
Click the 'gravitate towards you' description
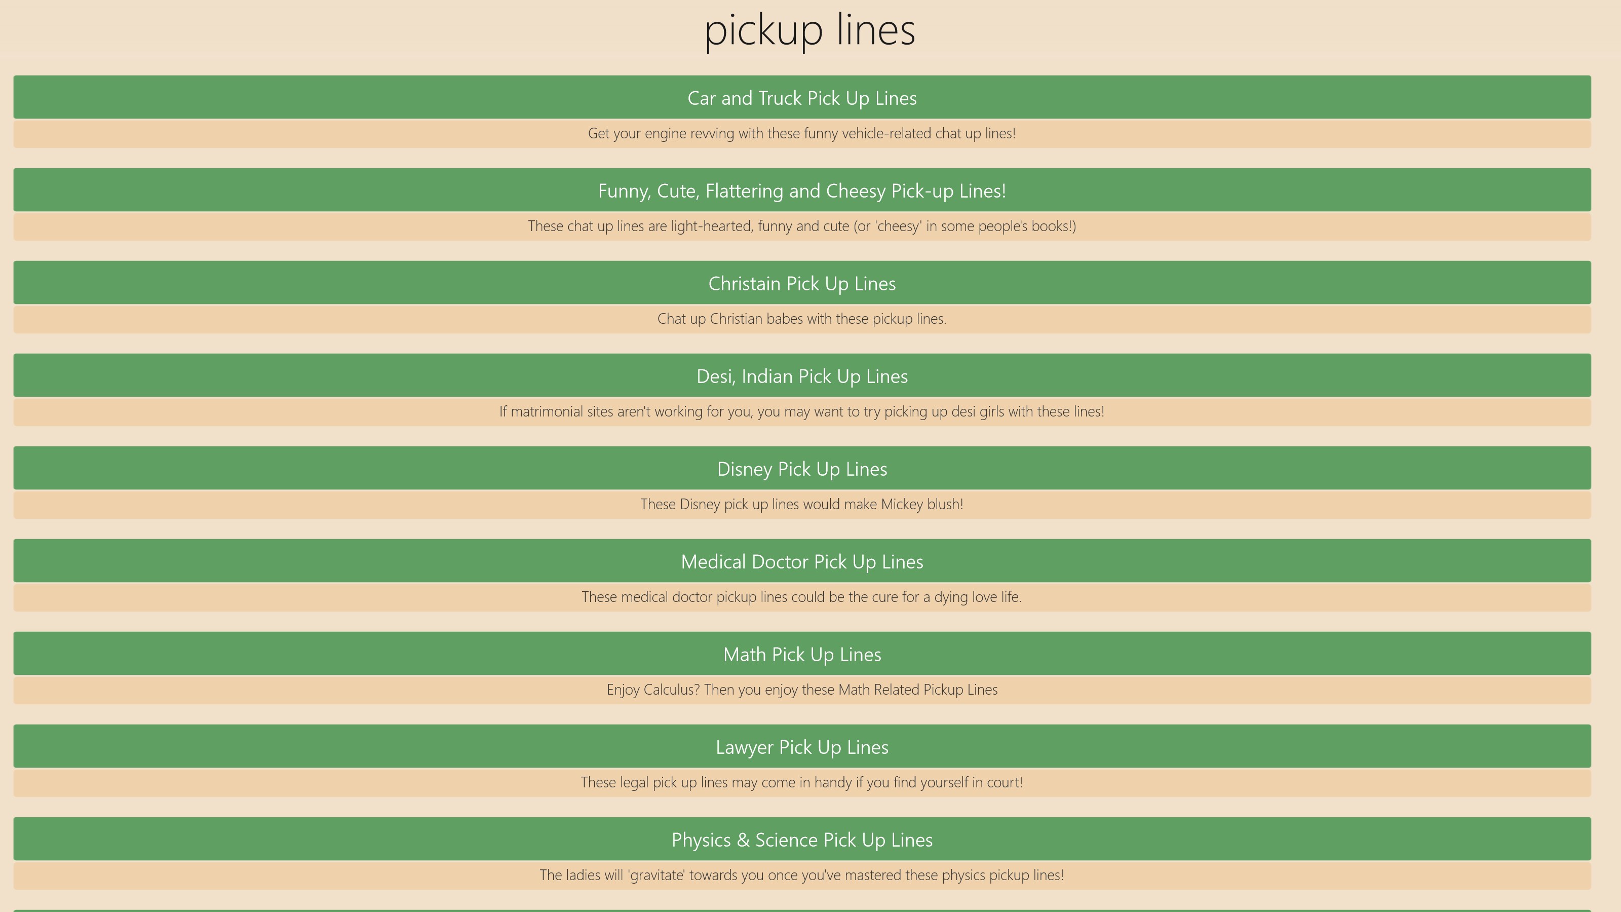click(802, 875)
